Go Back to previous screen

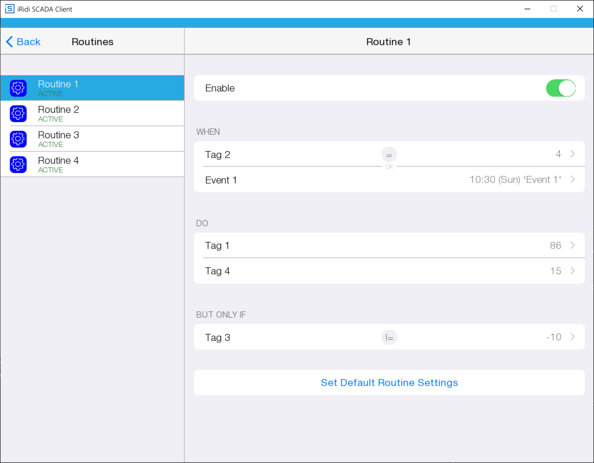tap(28, 42)
